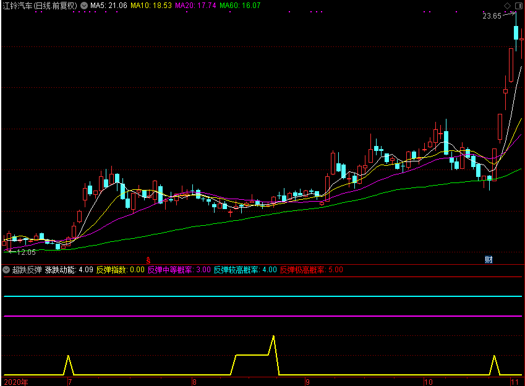Click the 反弹指数: 0.00 value
The width and height of the screenshot is (525, 386).
coord(120,270)
